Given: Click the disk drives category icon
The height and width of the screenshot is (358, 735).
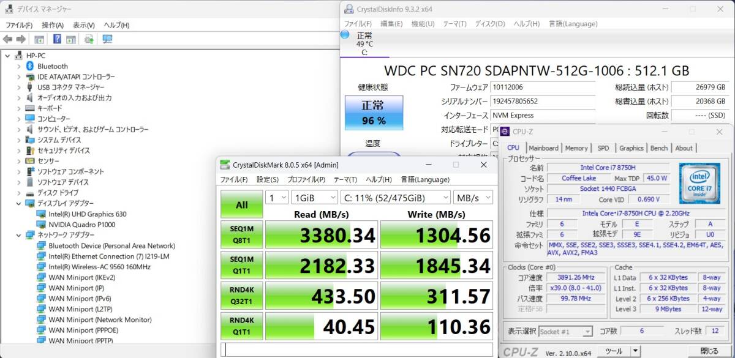Looking at the screenshot, I should (x=29, y=193).
